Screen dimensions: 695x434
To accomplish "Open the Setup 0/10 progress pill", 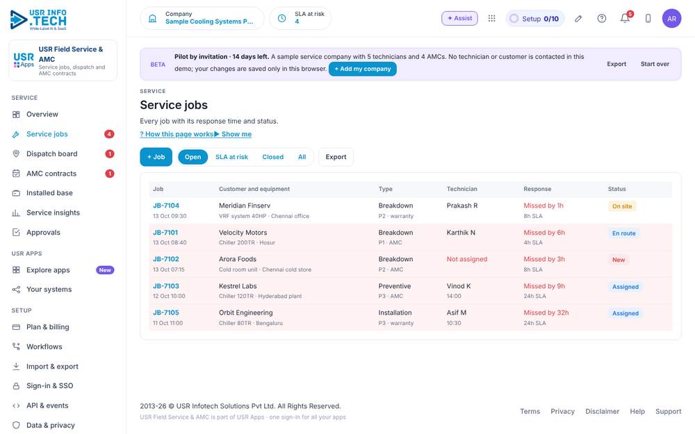I will point(535,19).
